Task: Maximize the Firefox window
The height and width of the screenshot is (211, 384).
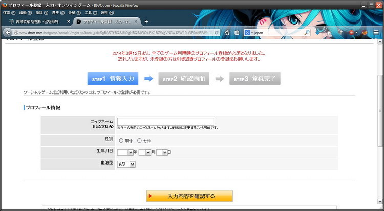Action: [x=372, y=5]
